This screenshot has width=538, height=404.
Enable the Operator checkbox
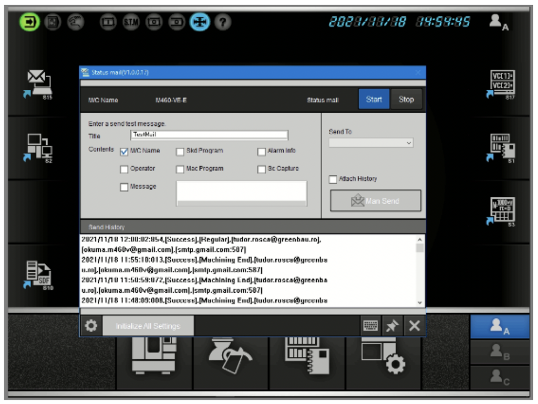124,169
